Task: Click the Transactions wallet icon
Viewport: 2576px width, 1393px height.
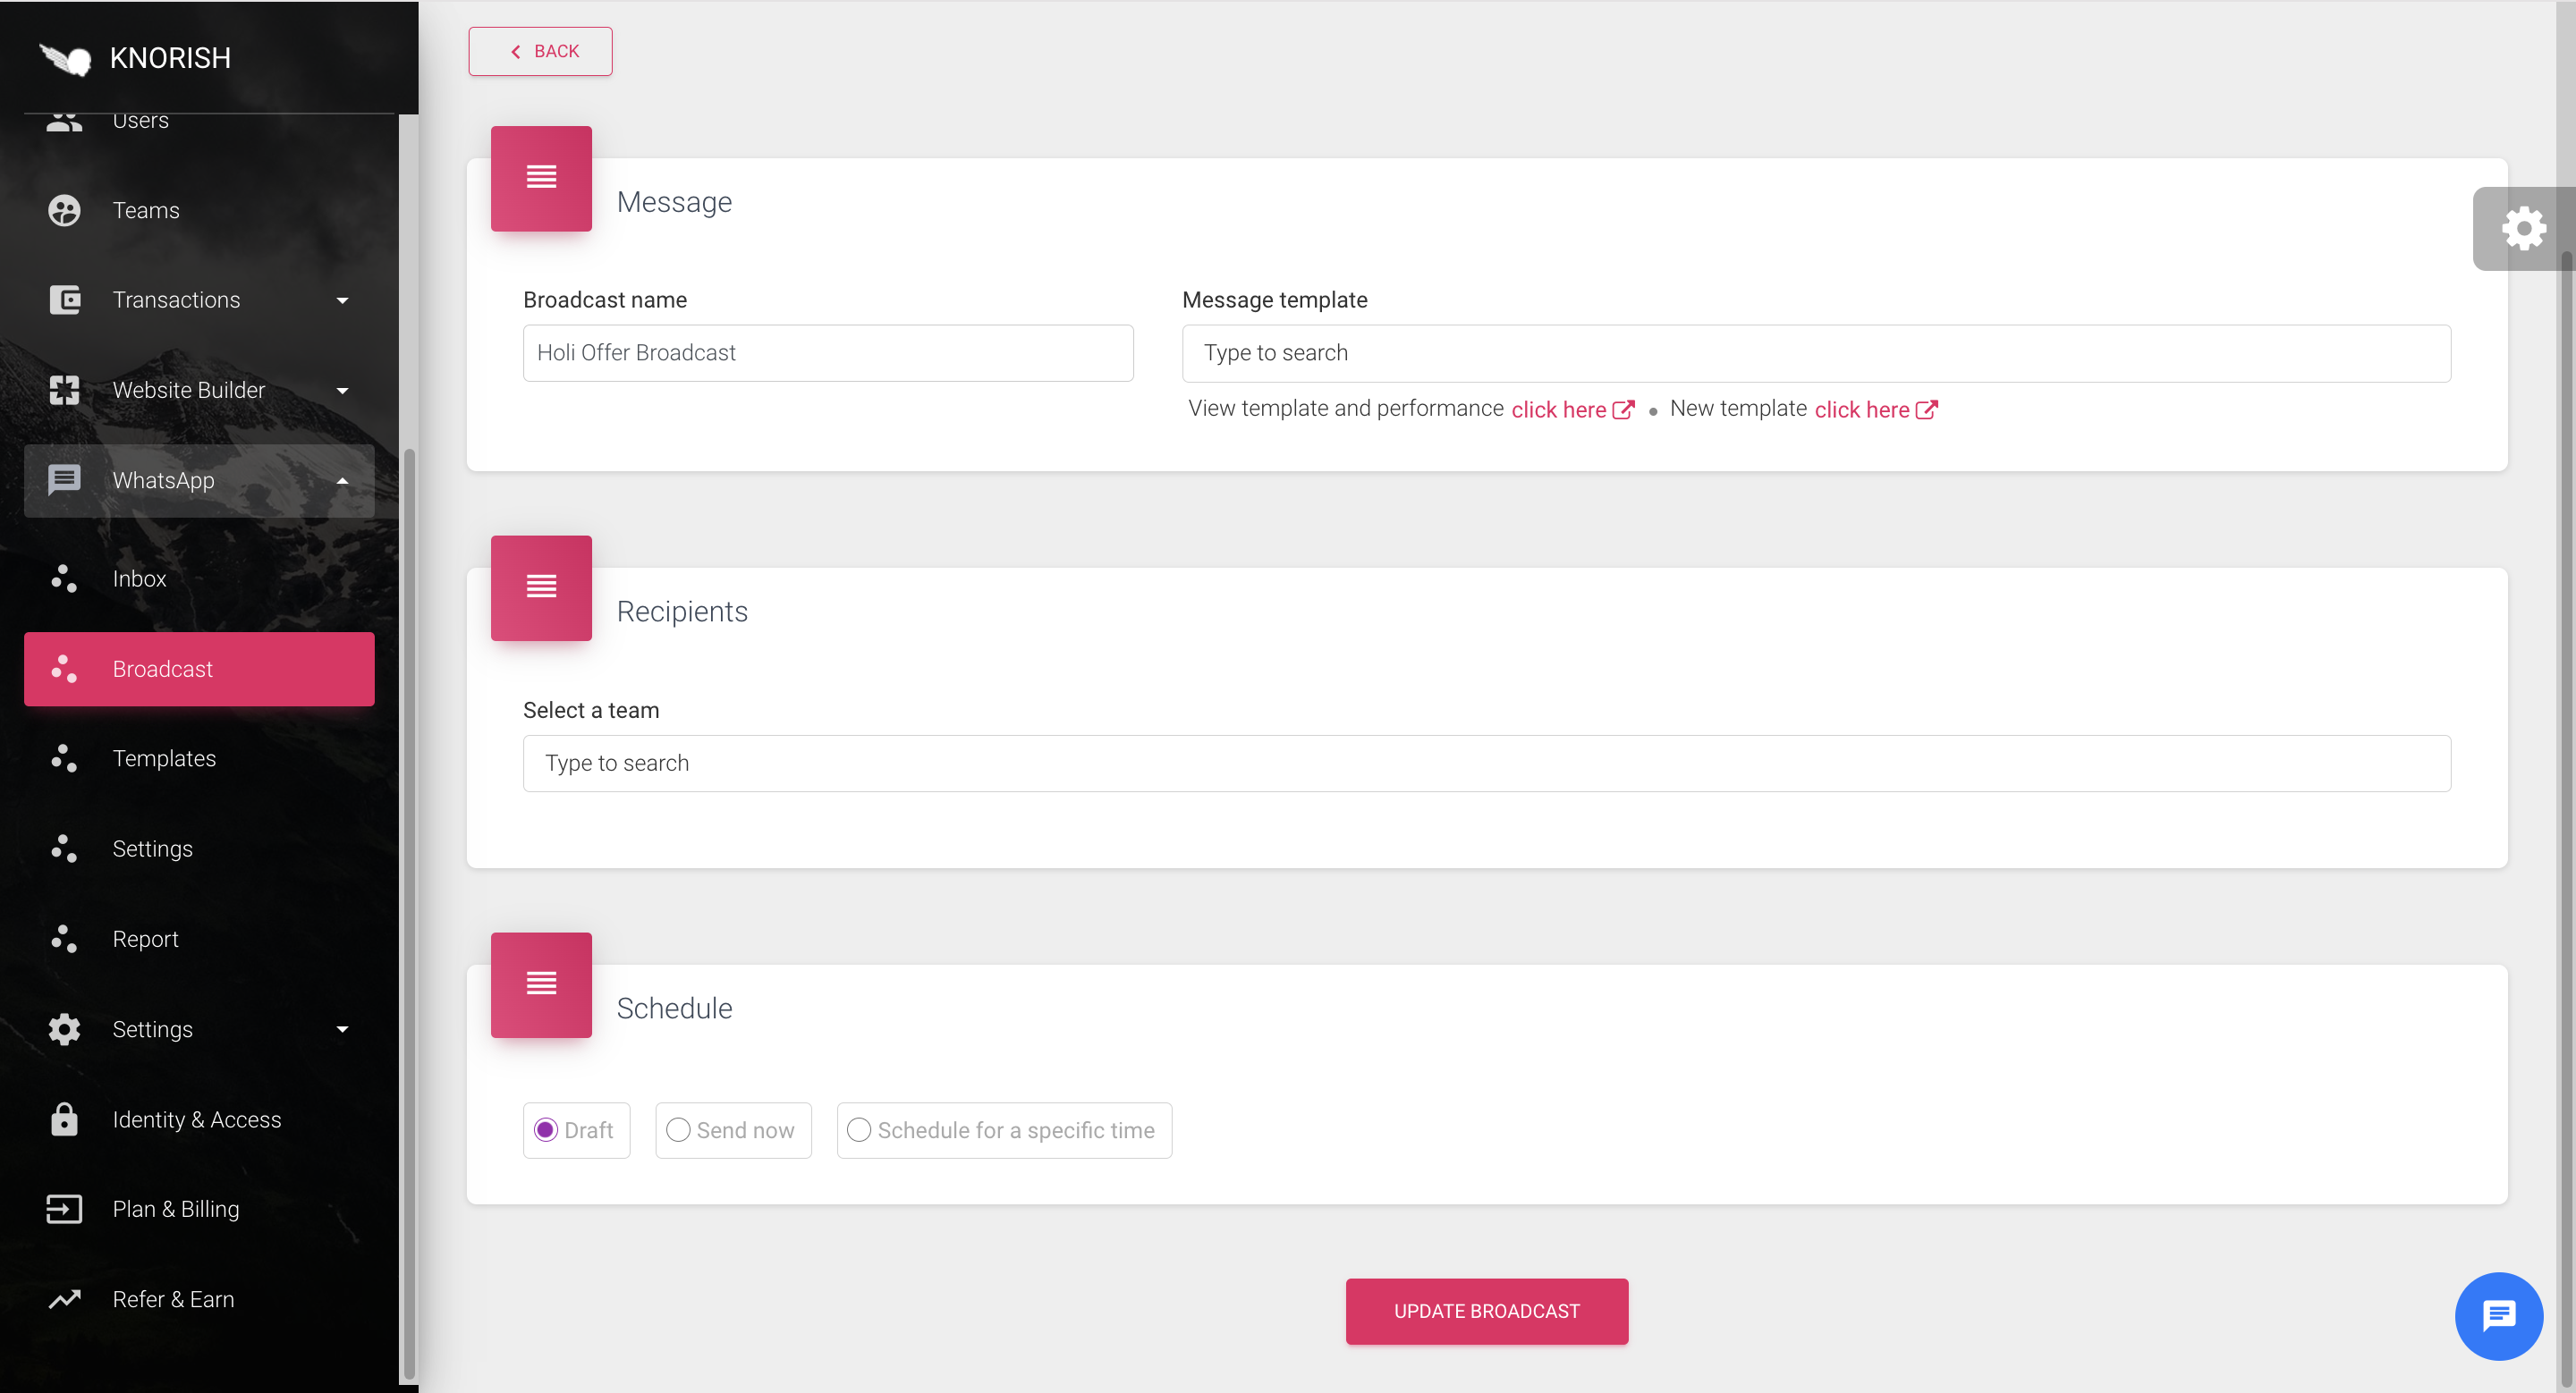Action: 64,300
